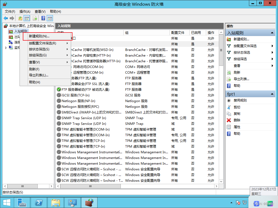Click 新建规则... link in Actions pane
Screen dimensions: 278x208
(x=241, y=39)
